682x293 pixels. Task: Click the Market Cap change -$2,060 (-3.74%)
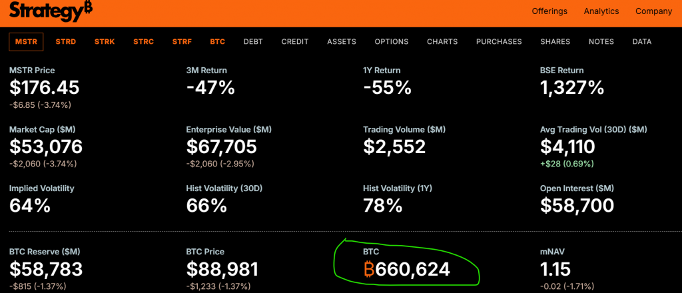pos(43,164)
